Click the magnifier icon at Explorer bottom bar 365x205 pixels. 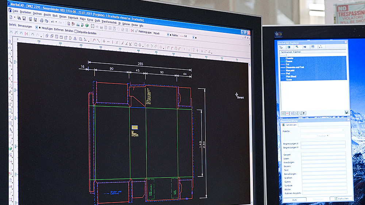300,113
